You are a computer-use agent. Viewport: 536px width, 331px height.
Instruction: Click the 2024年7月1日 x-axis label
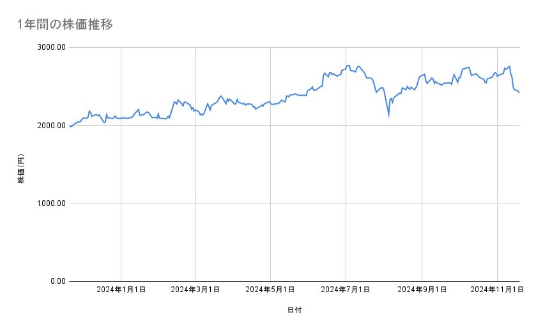click(x=346, y=290)
